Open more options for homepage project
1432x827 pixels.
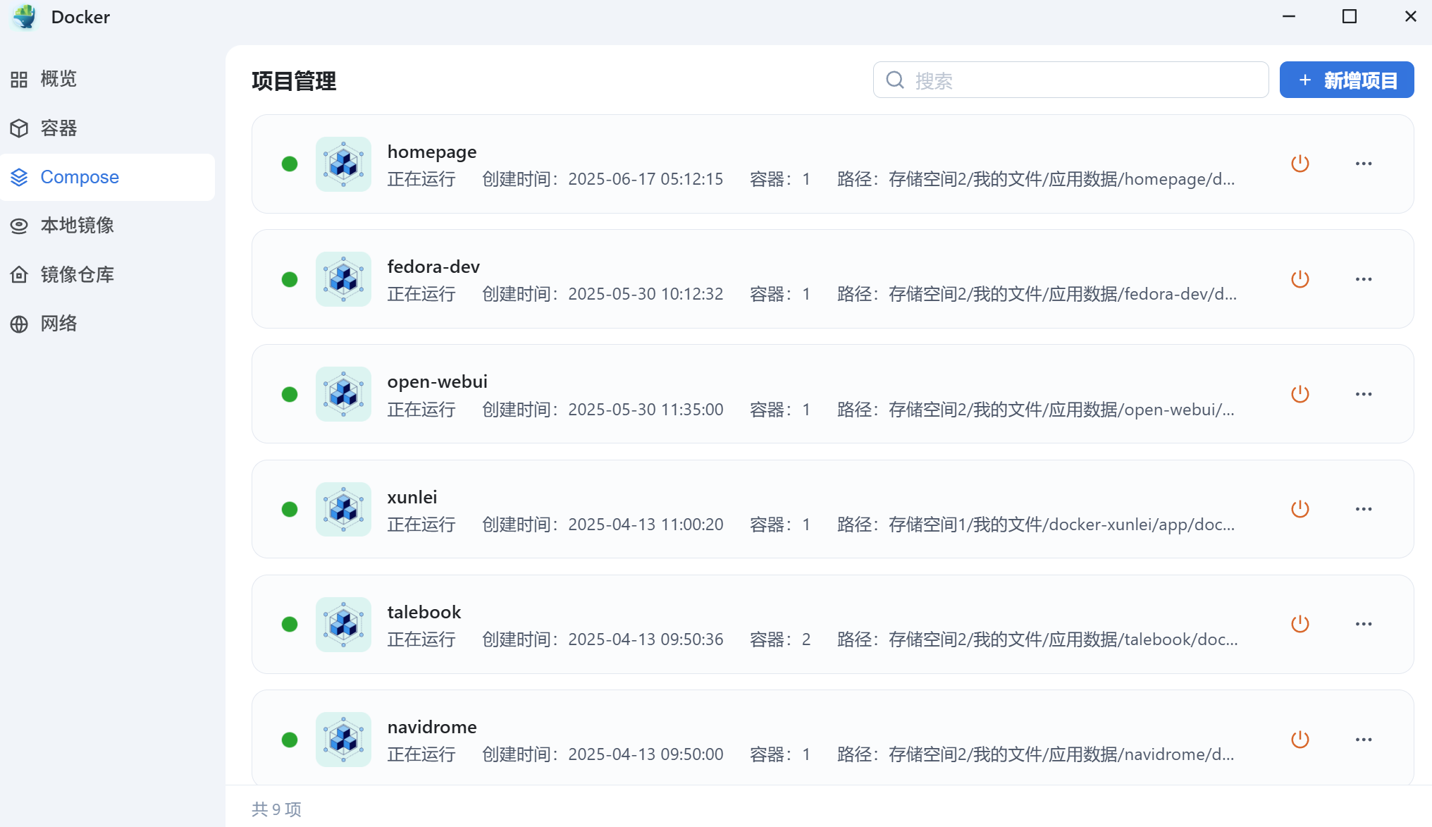(x=1364, y=164)
